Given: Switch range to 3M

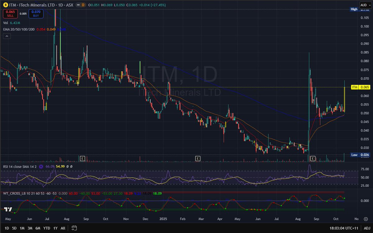Looking at the screenshot, I should coord(30,228).
